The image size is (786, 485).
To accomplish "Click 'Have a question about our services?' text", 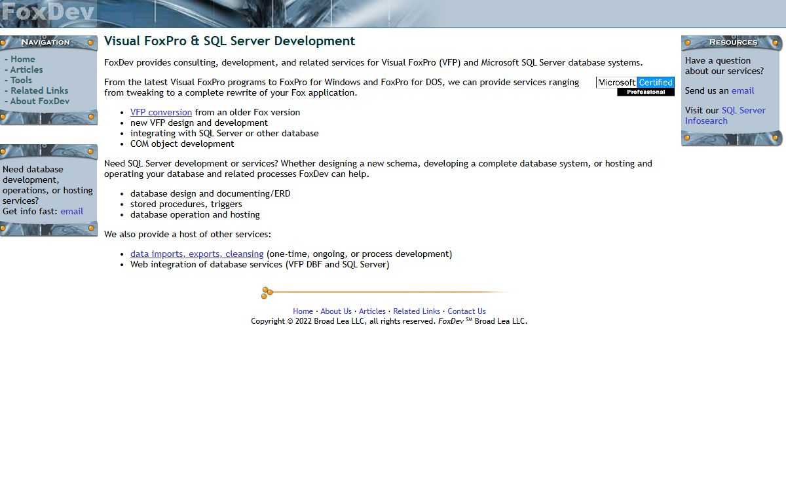I will 724,66.
